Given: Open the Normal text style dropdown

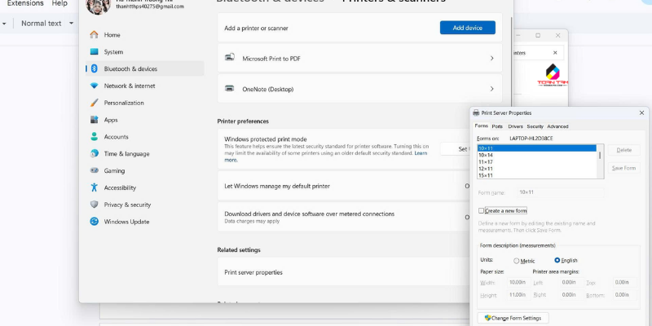Looking at the screenshot, I should [46, 24].
